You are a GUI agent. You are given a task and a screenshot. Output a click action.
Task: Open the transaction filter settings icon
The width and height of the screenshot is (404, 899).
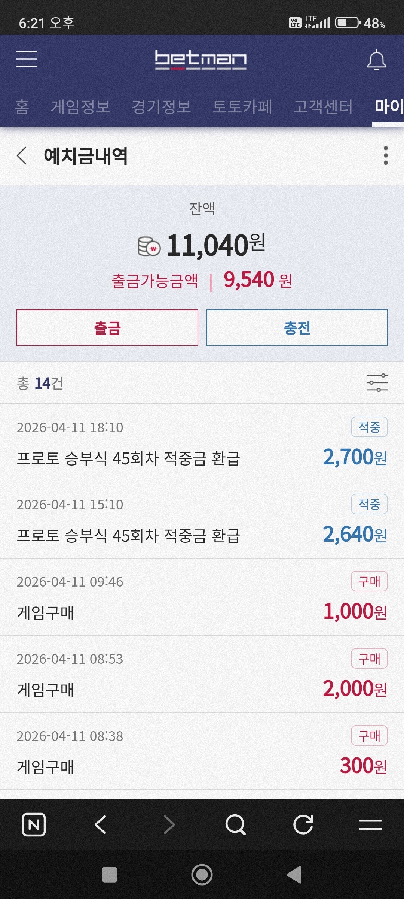pyautogui.click(x=377, y=383)
